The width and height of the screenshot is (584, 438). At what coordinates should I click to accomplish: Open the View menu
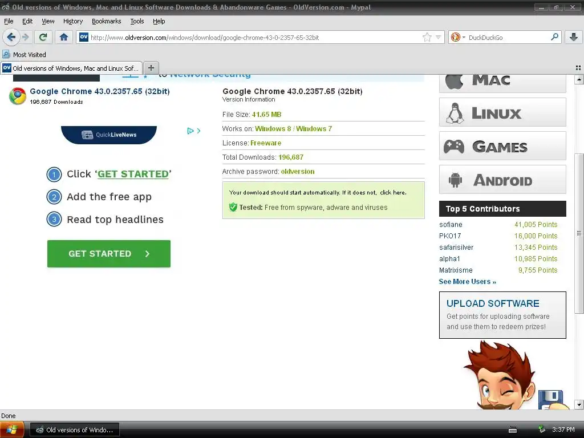click(x=48, y=21)
